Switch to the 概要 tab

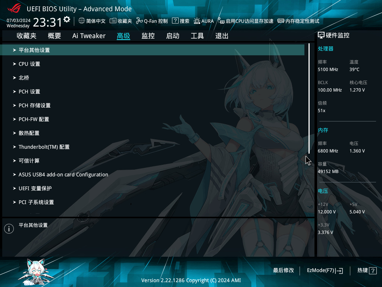[54, 36]
